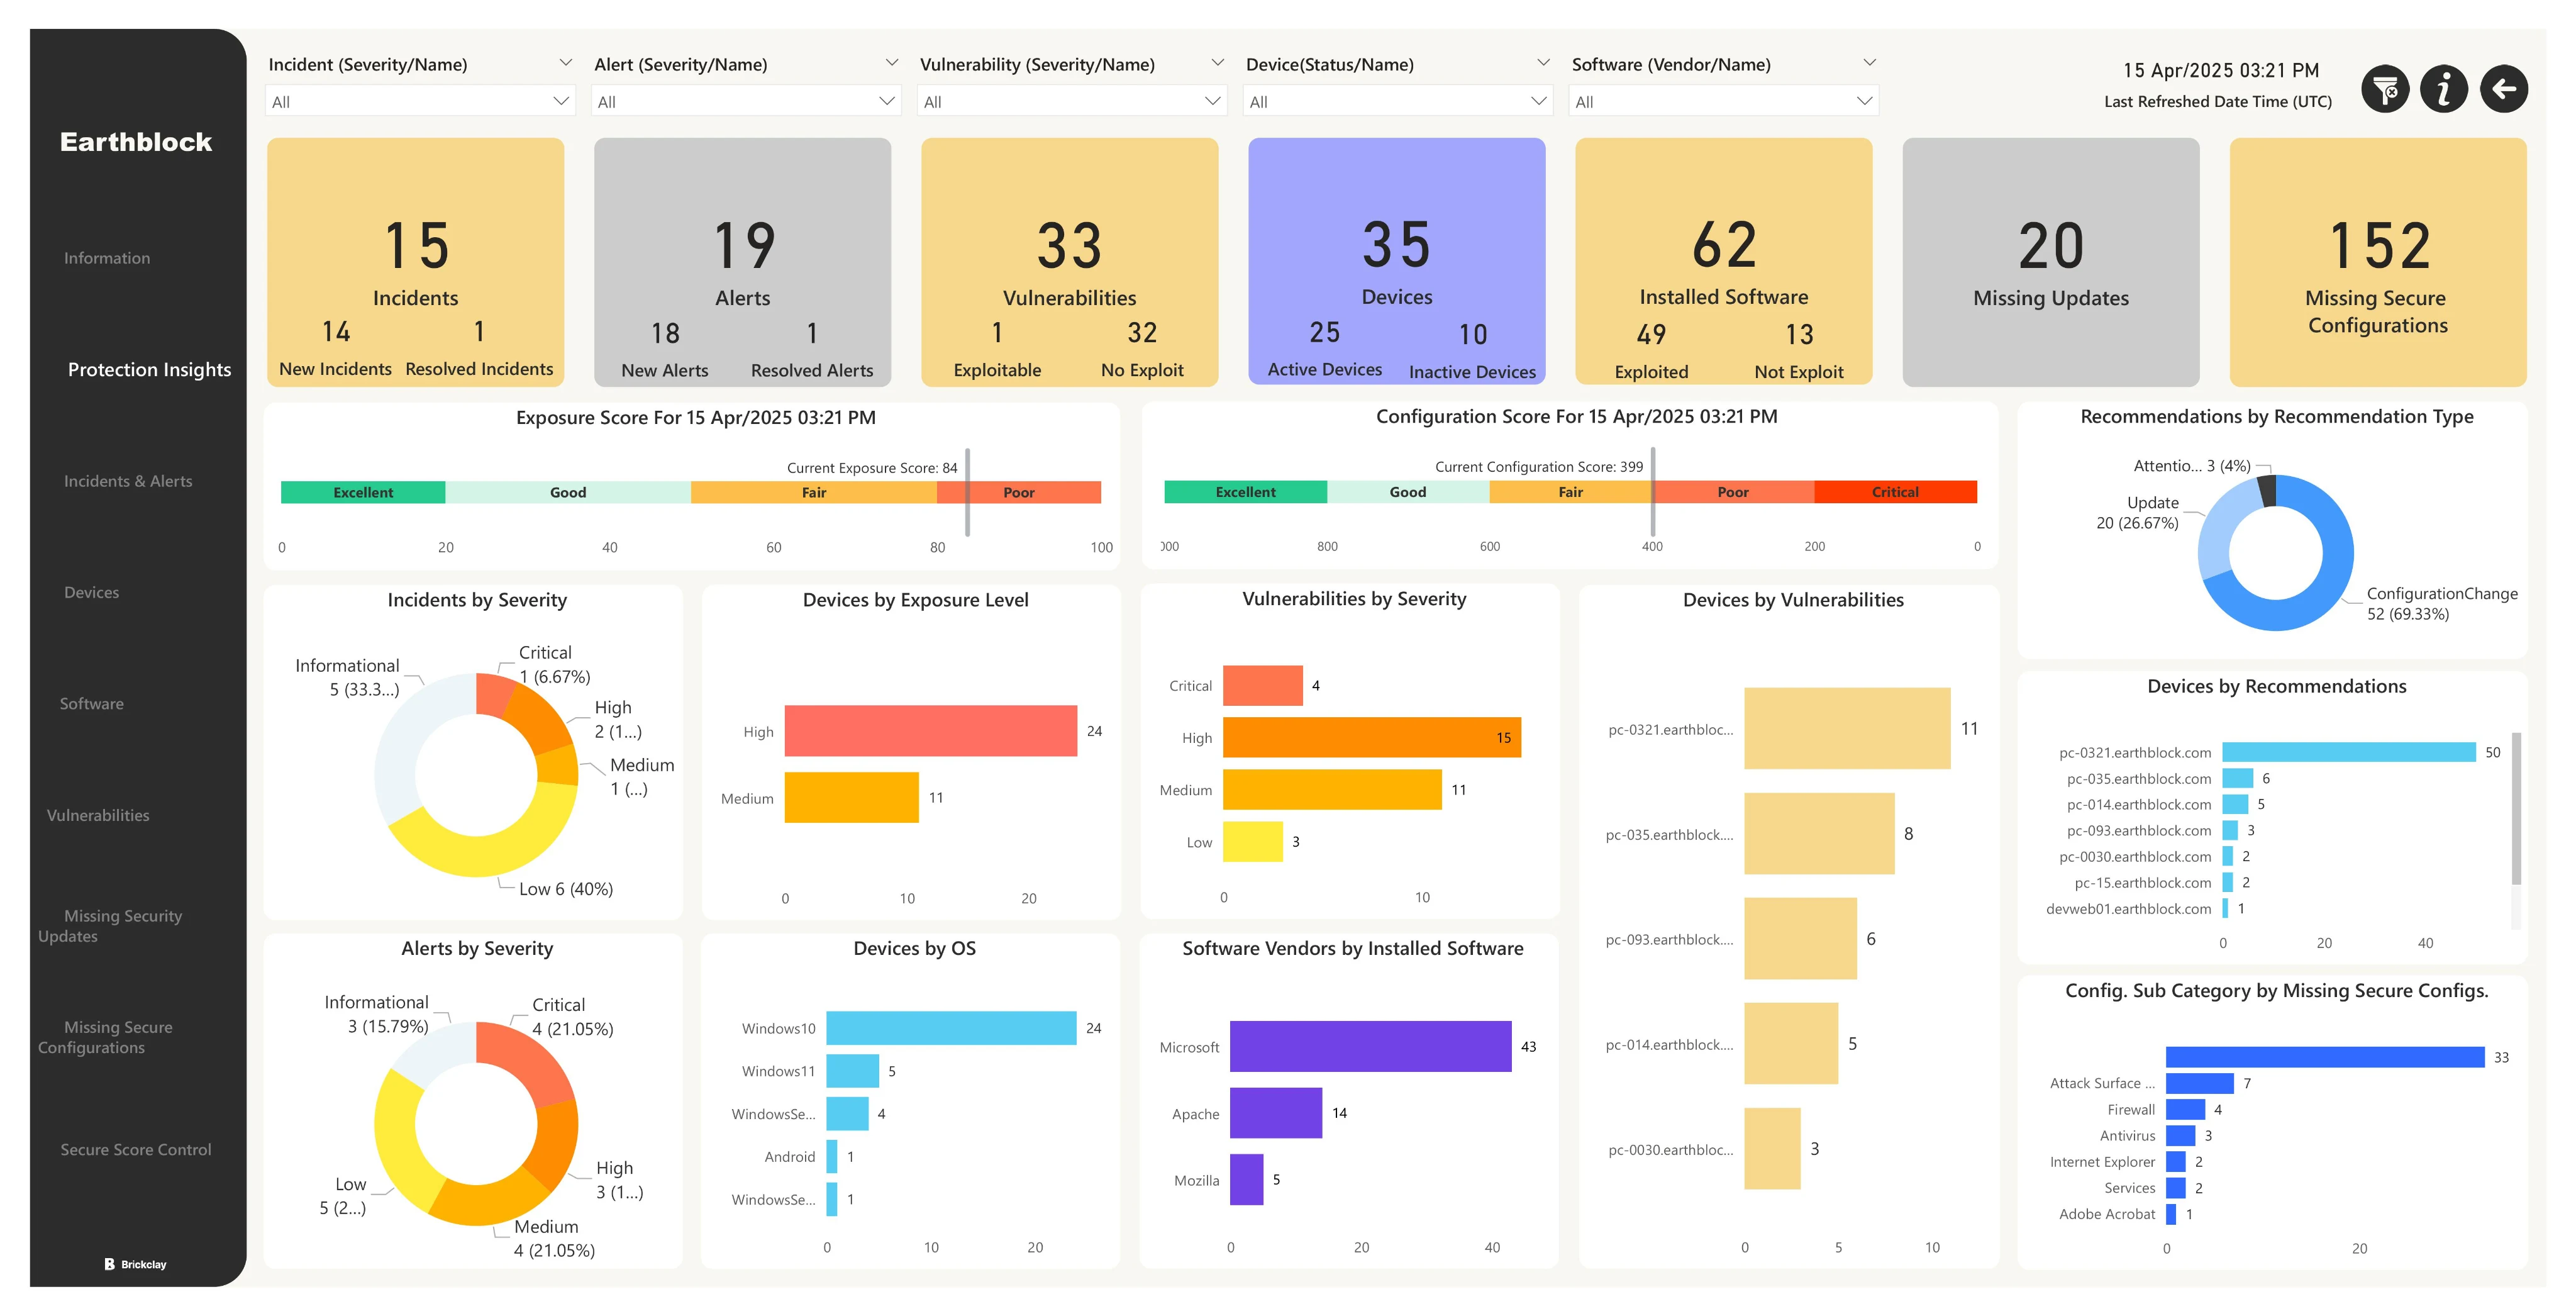The image size is (2576, 1316).
Task: Expand the Incident (Severity/Name) header chevron
Action: click(565, 63)
